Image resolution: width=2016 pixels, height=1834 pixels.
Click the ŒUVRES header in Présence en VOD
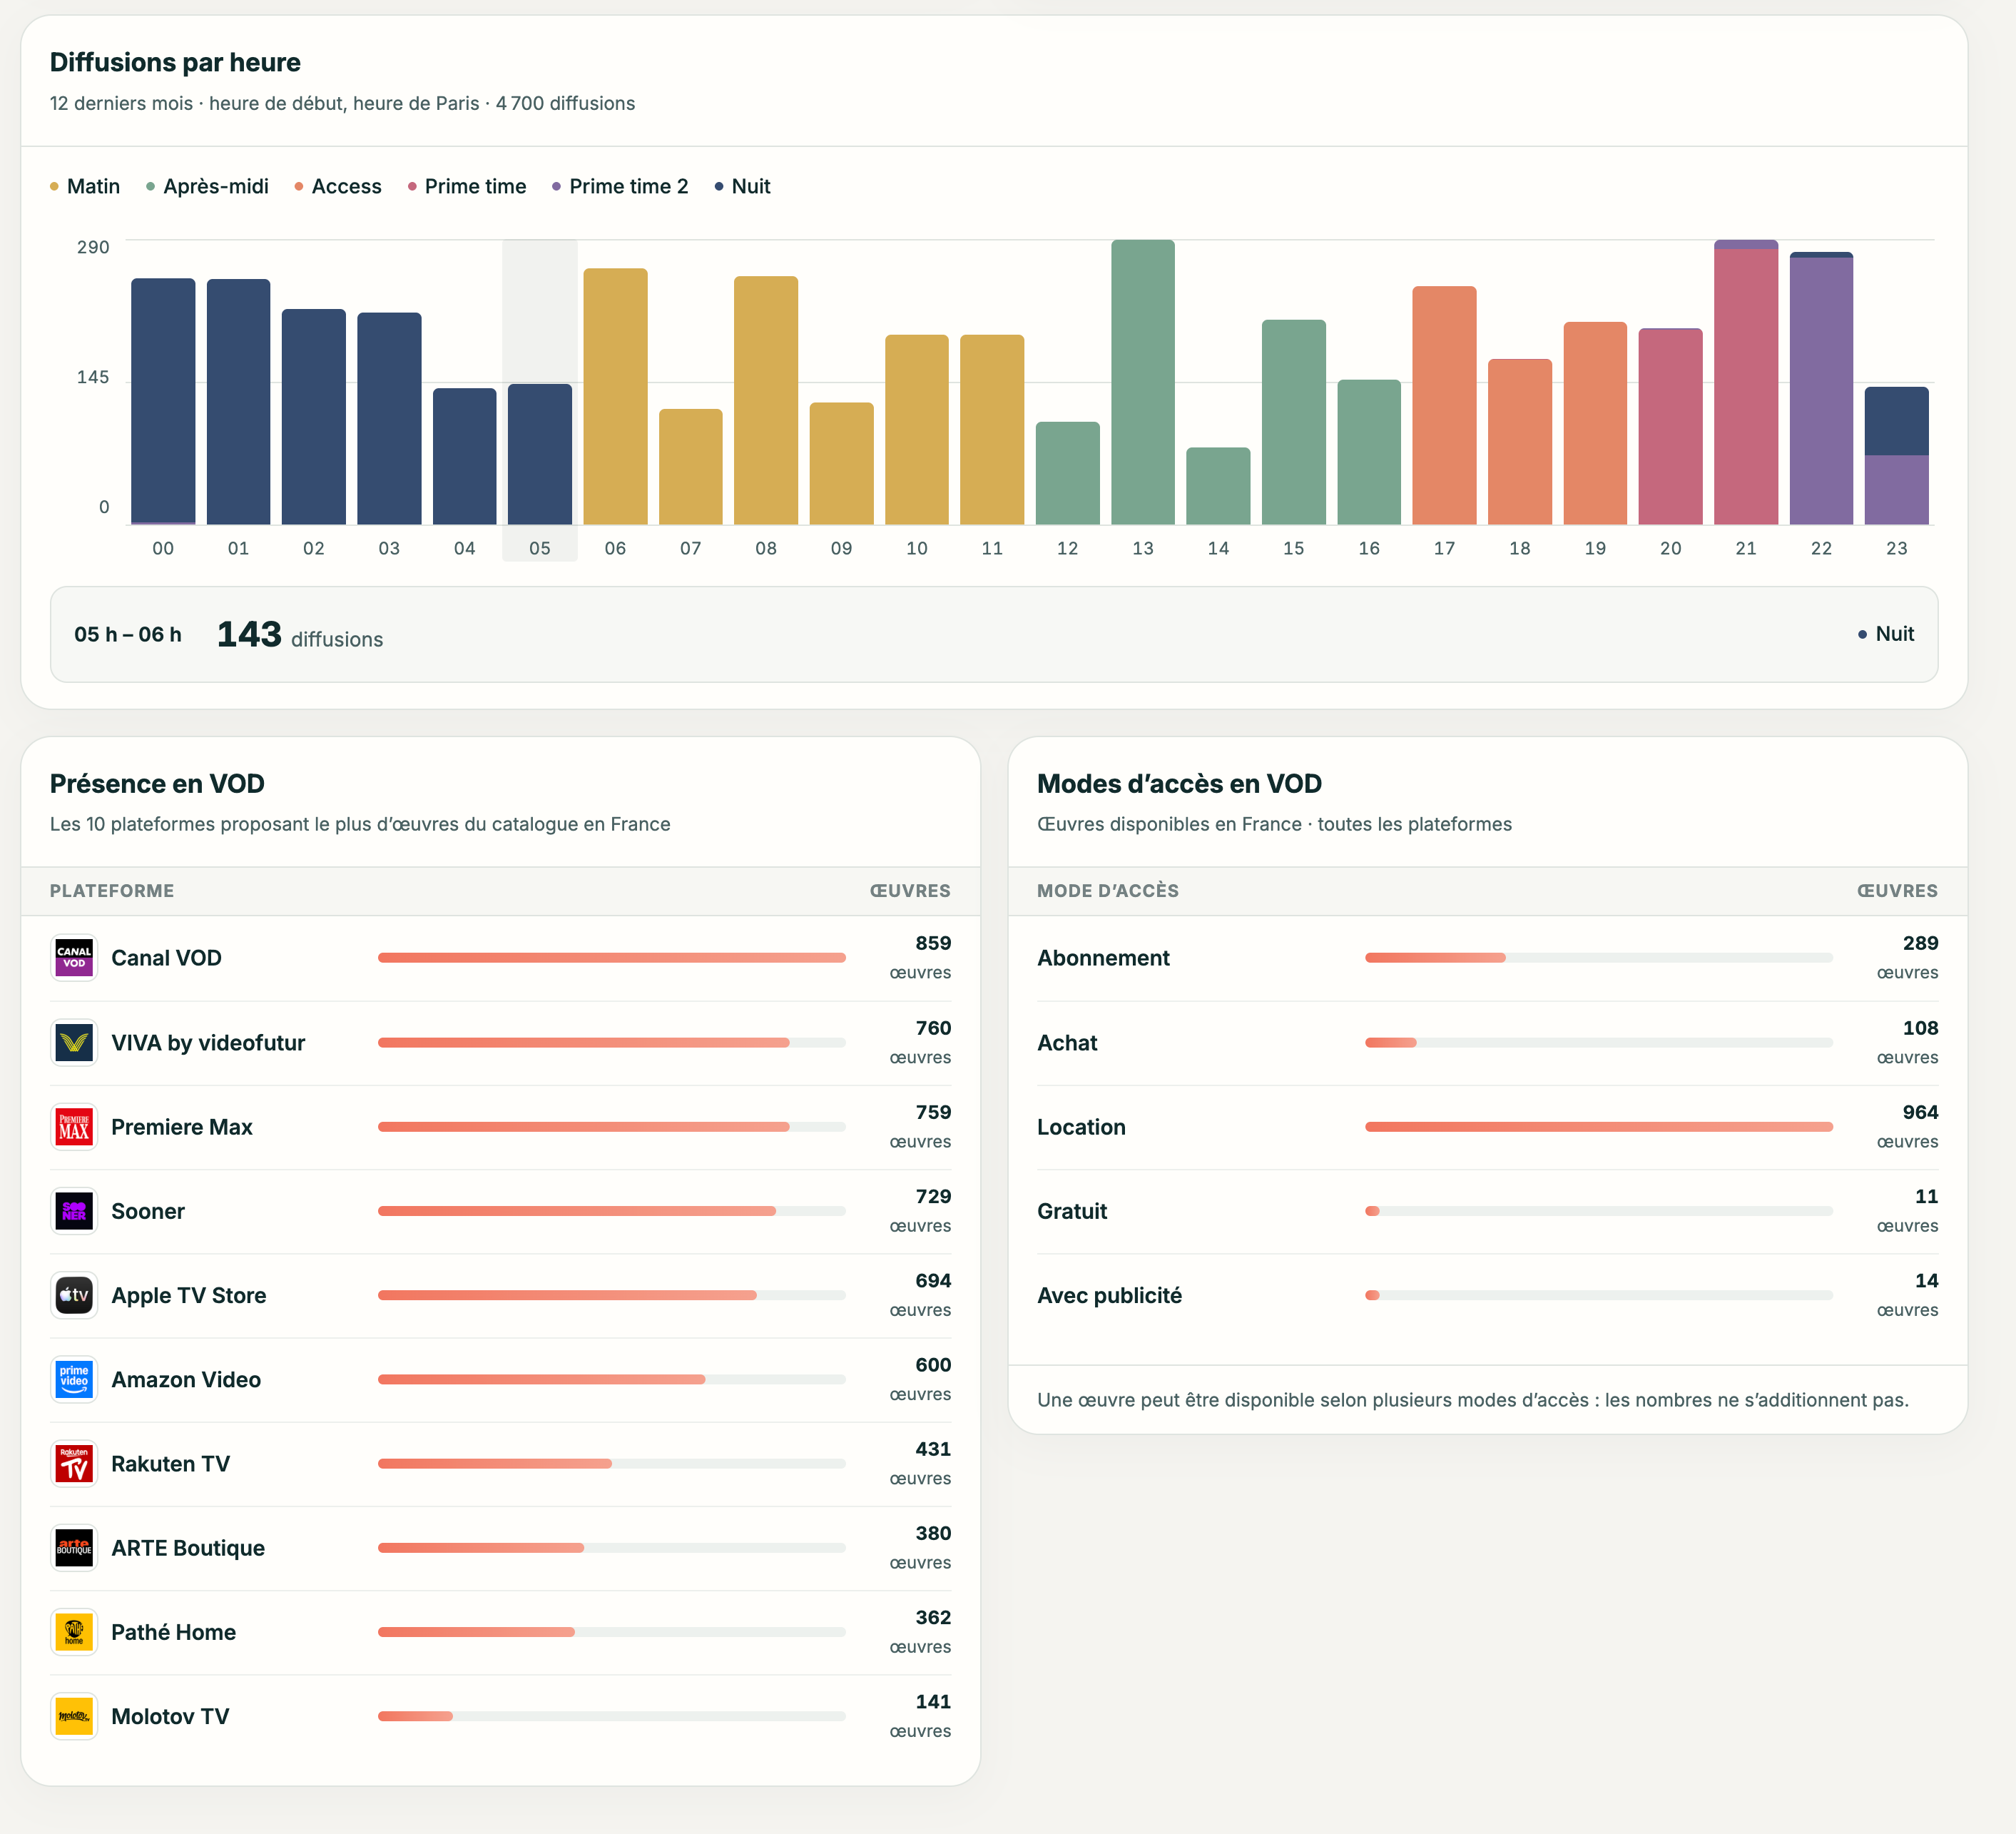pyautogui.click(x=910, y=891)
